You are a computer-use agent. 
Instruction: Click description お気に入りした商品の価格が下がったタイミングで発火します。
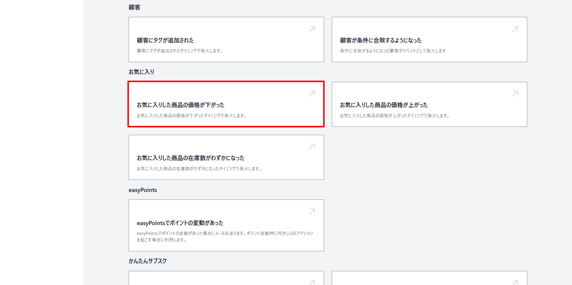click(192, 116)
